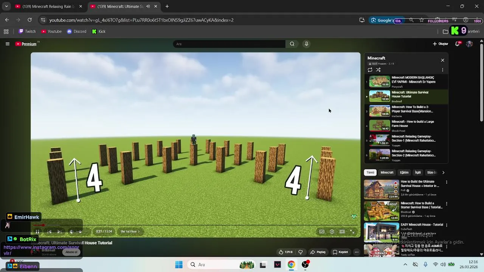Open OBS Studio from the taskbar
Image resolution: width=484 pixels, height=272 pixels.
(305, 265)
